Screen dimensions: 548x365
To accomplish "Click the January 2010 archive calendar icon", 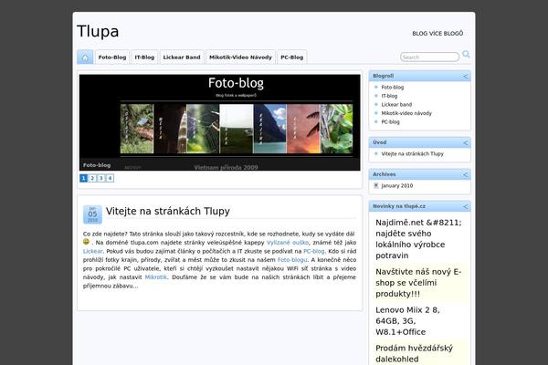I will point(376,186).
